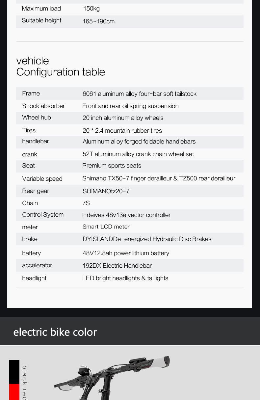This screenshot has width=260, height=400.
Task: Click the Tires specification '20 * 2.4 mountain rubber tires'
Action: coord(122,131)
